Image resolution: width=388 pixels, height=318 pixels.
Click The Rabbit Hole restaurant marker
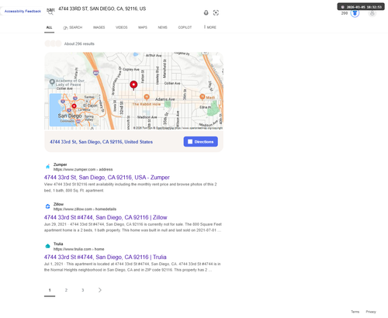click(x=147, y=97)
